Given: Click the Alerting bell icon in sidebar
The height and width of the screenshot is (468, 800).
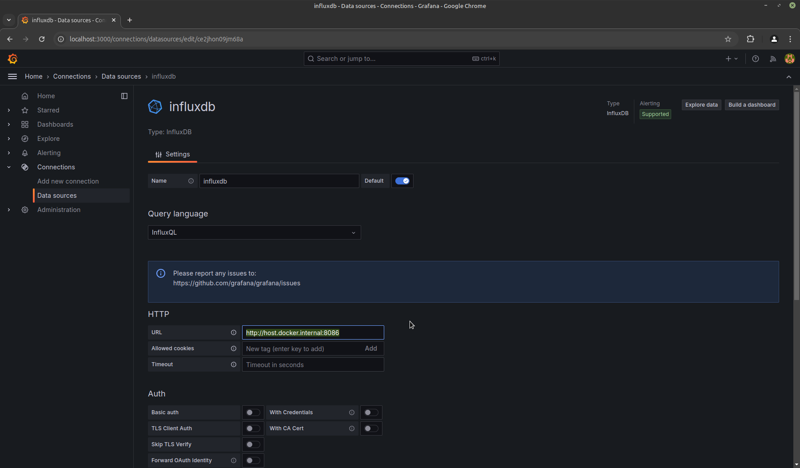Looking at the screenshot, I should (25, 153).
